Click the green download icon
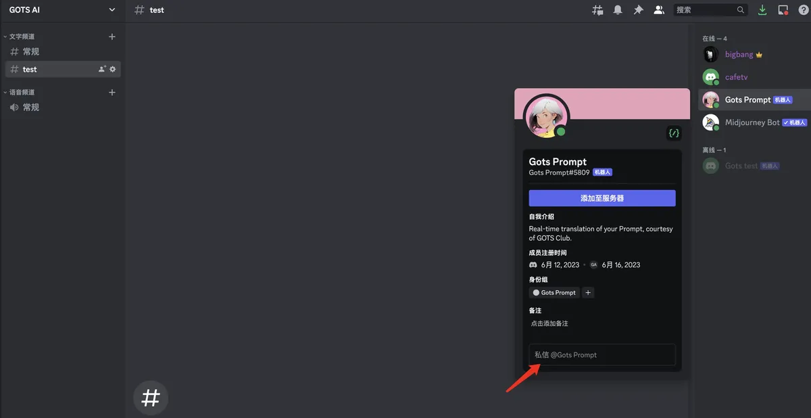Screen dimensions: 811x418 pyautogui.click(x=762, y=10)
